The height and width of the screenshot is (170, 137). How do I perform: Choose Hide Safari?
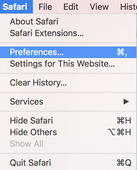(x=68, y=120)
